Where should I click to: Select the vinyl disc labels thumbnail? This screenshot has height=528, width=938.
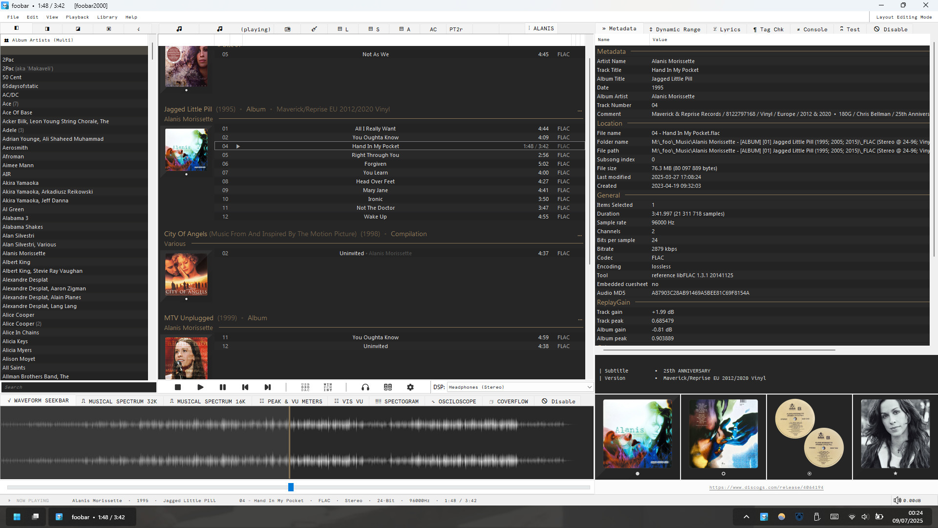[810, 434]
